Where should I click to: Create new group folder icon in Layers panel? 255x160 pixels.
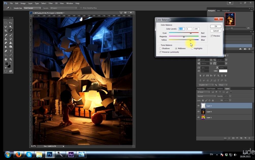pyautogui.click(x=241, y=138)
